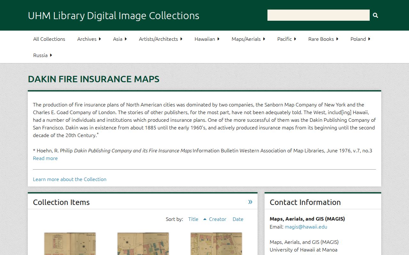The height and width of the screenshot is (255, 409).
Task: Click the Contact Information heading
Action: click(305, 202)
